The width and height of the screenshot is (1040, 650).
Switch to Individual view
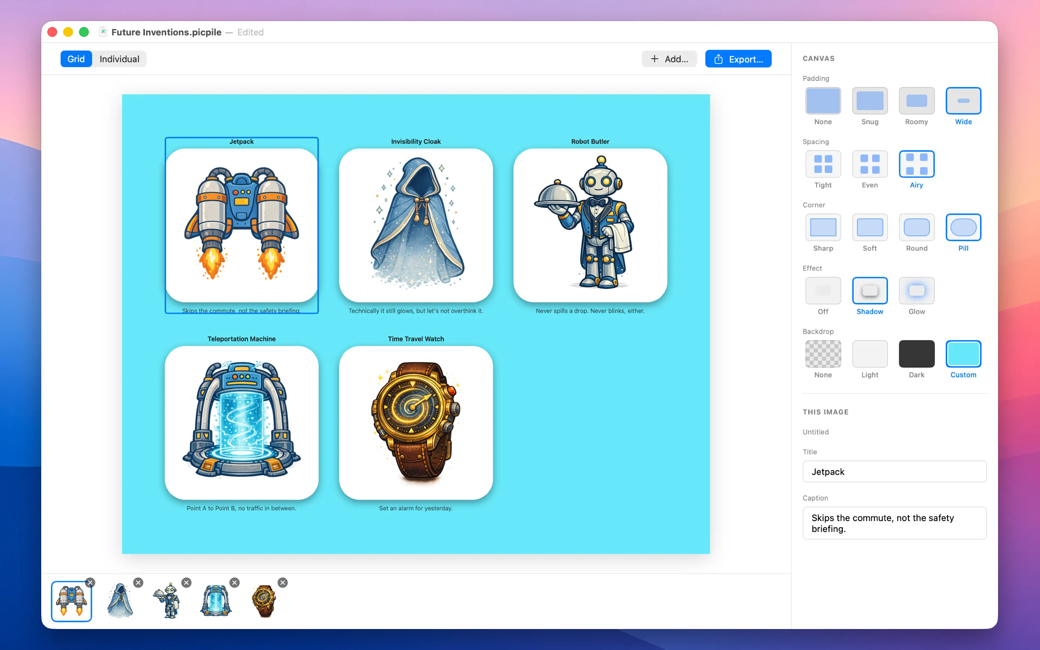pos(119,59)
